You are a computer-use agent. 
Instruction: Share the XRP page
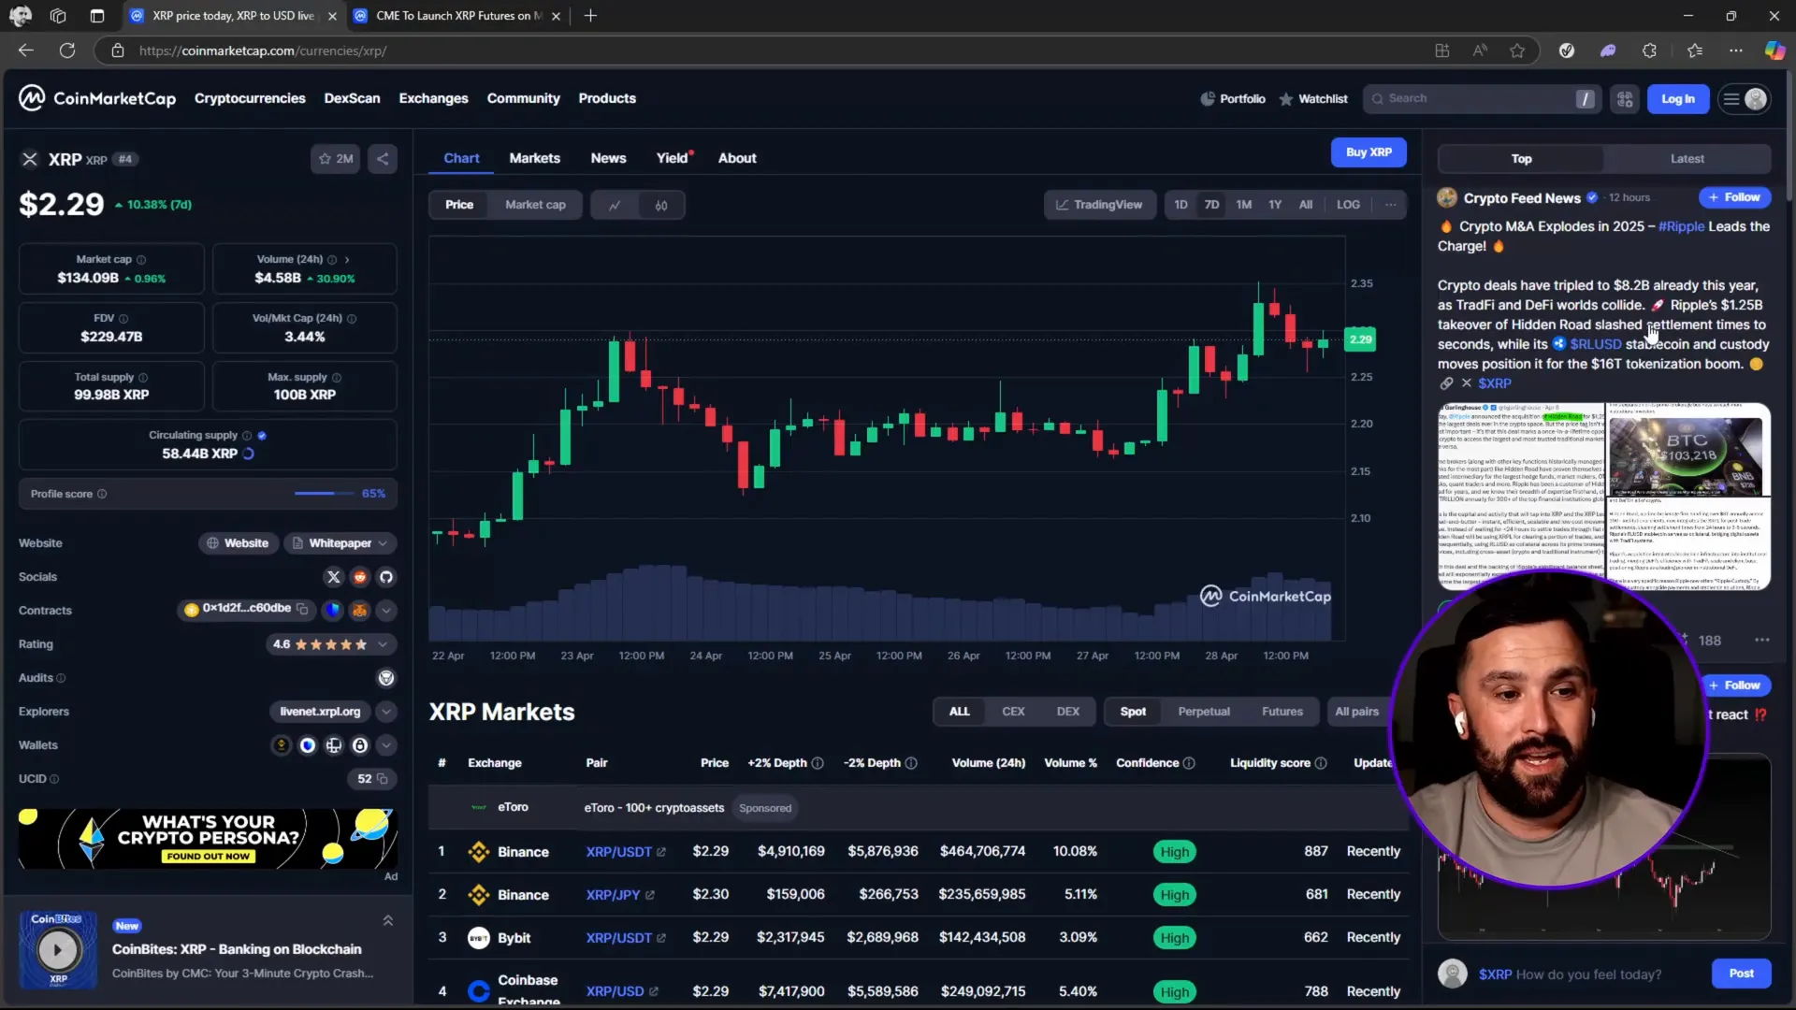click(x=383, y=159)
